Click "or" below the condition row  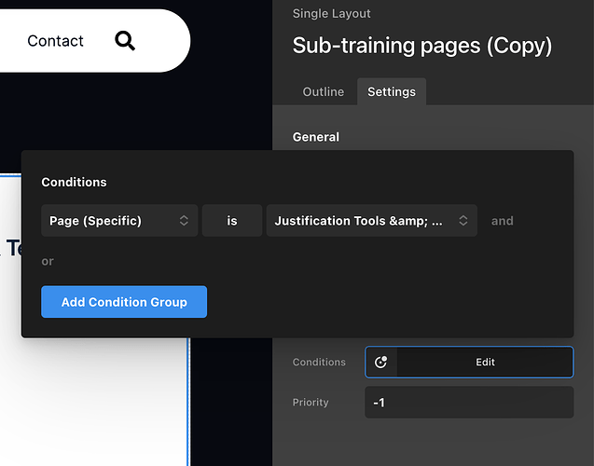click(x=48, y=261)
